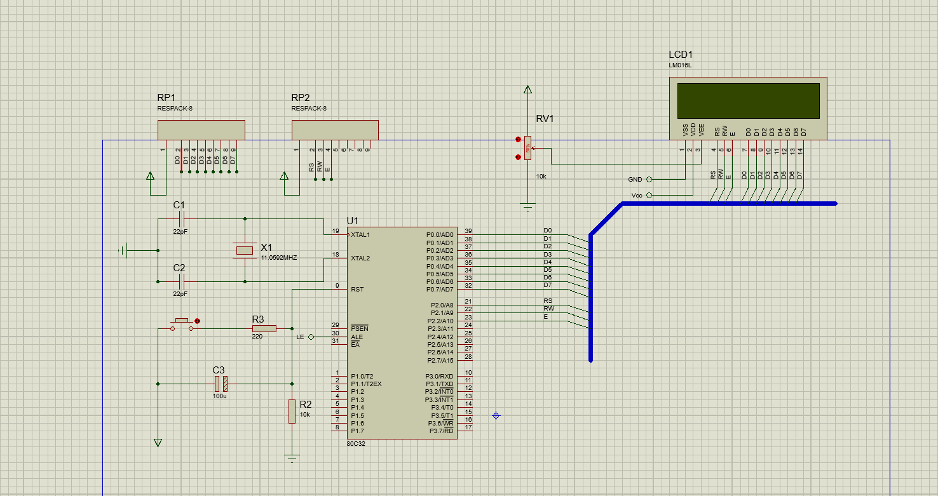Click the 22pF value under C1

[180, 232]
